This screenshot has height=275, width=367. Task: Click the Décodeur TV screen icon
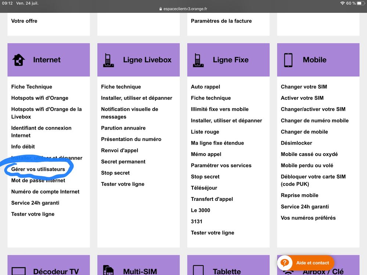tap(18, 271)
